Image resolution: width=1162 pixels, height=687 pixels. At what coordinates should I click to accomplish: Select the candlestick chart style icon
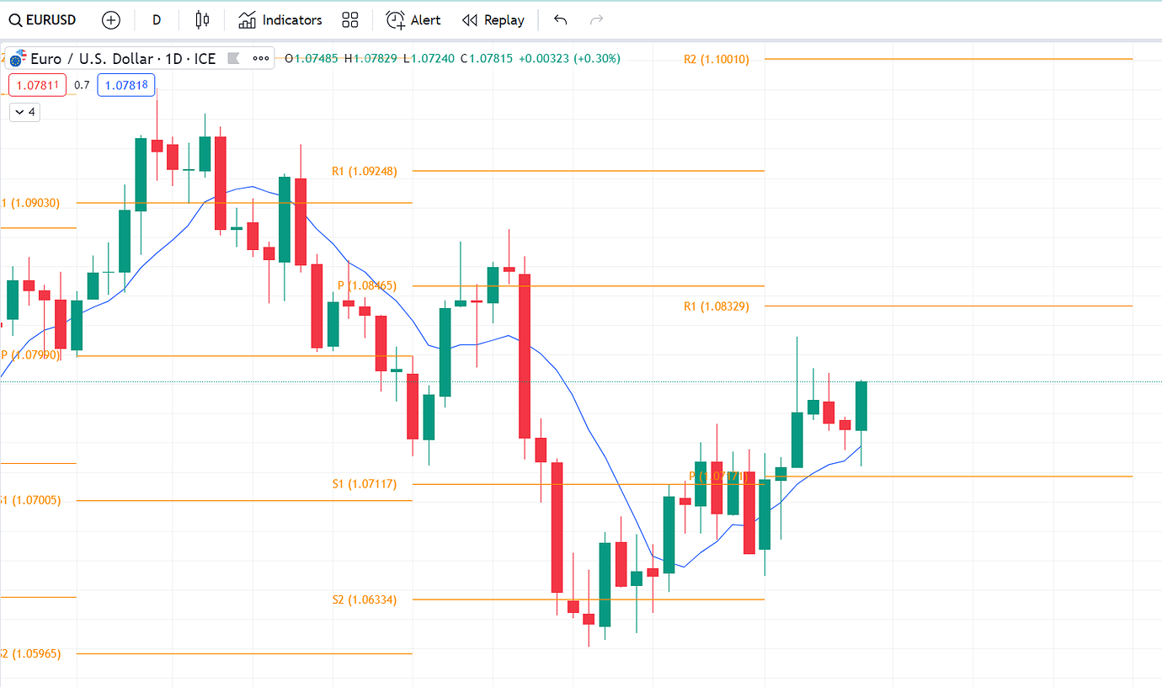click(x=201, y=19)
